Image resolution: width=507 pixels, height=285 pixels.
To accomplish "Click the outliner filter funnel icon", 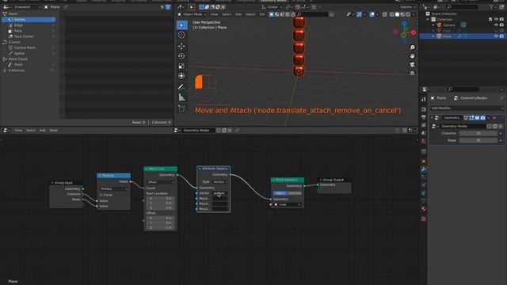I will pyautogui.click(x=491, y=7).
